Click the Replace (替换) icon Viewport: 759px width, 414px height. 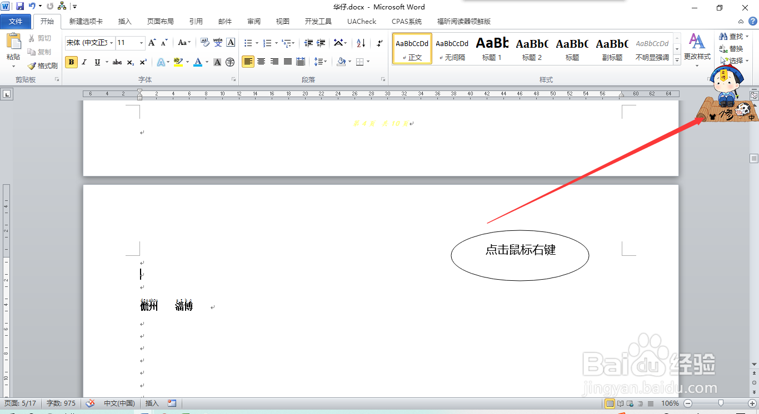point(732,48)
